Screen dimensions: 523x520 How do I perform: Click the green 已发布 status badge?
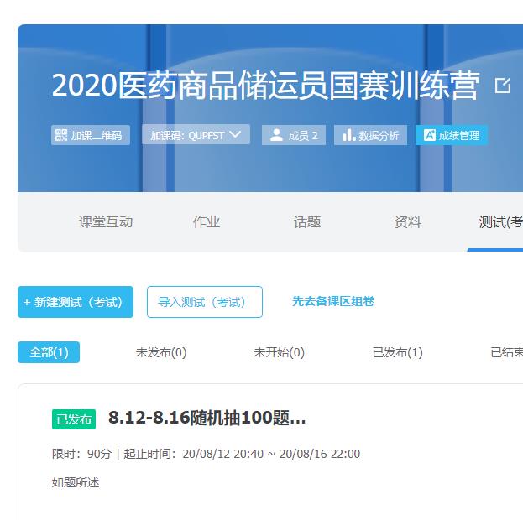(x=74, y=419)
